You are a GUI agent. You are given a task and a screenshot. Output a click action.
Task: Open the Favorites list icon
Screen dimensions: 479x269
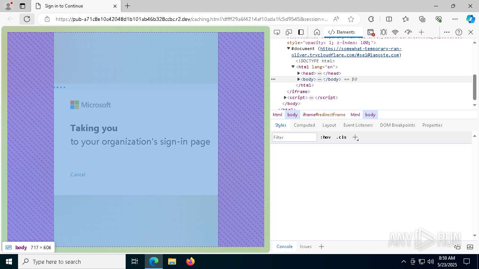point(406,19)
